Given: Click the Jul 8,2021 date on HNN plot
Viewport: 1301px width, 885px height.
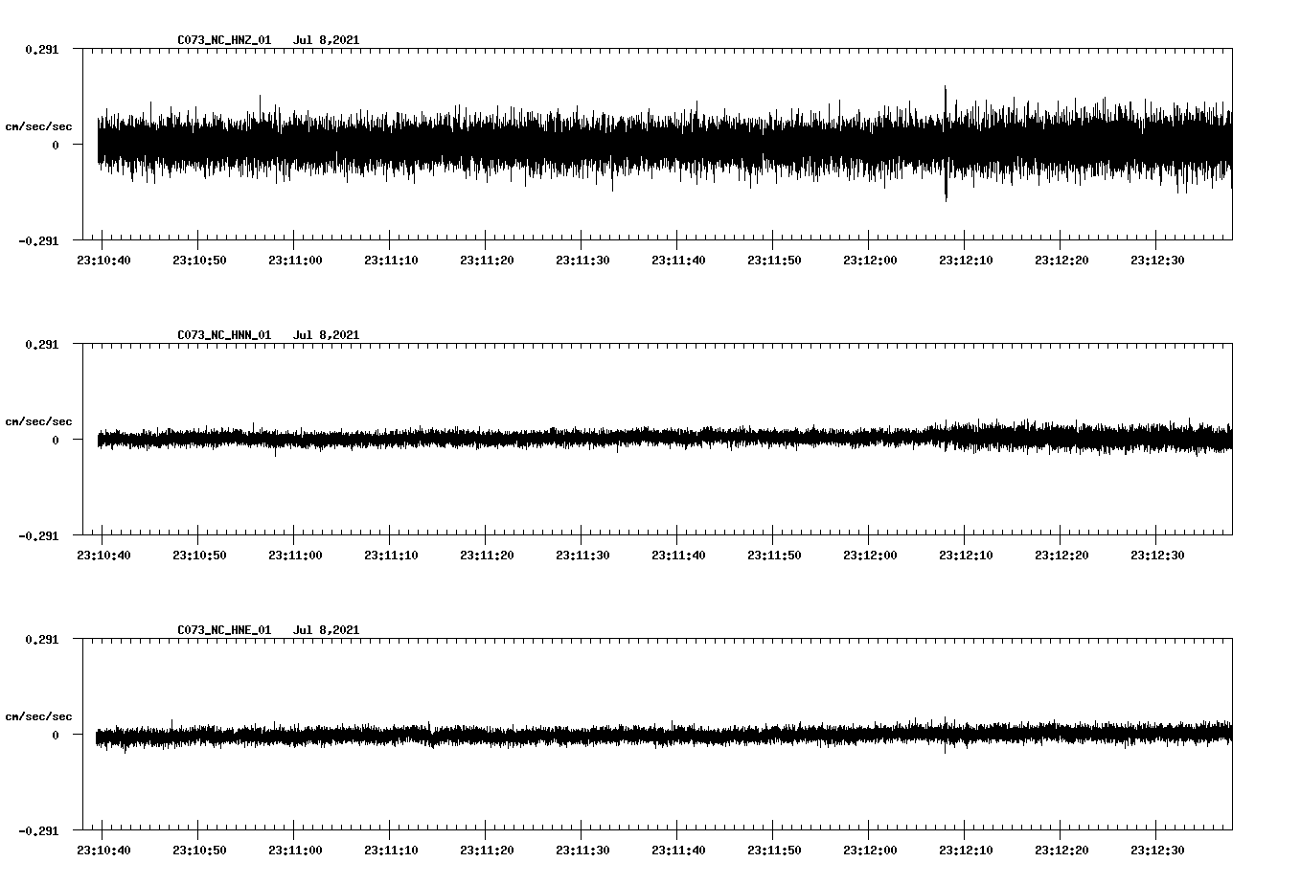Looking at the screenshot, I should pos(326,335).
